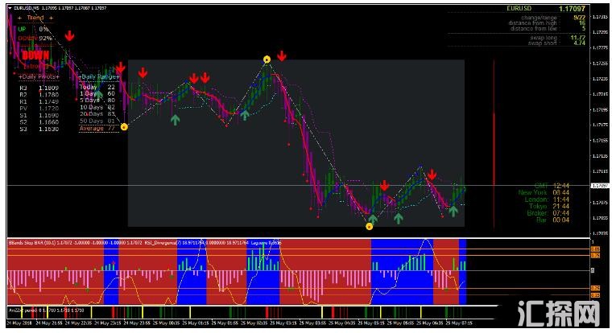Click the UP 0% trend value
Screen dimensions: 616x333
point(33,29)
